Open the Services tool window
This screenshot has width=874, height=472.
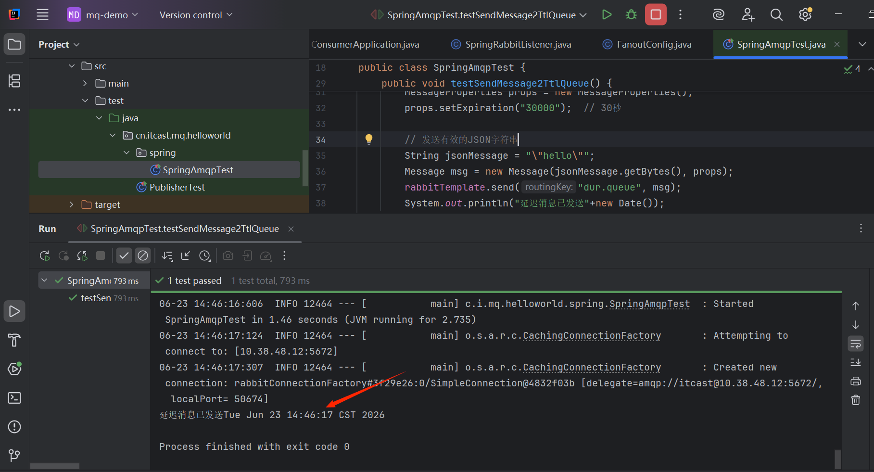14,369
